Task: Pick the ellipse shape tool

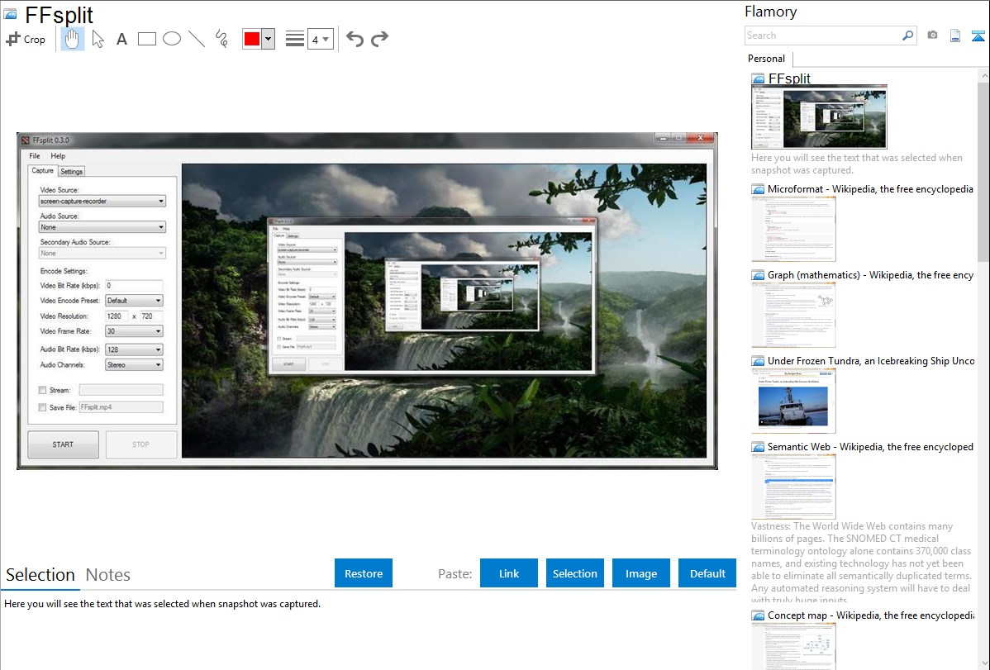Action: [x=172, y=39]
